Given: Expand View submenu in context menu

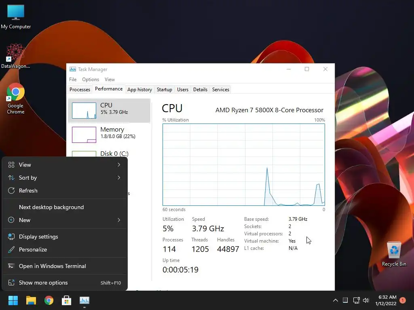Looking at the screenshot, I should coord(65,165).
